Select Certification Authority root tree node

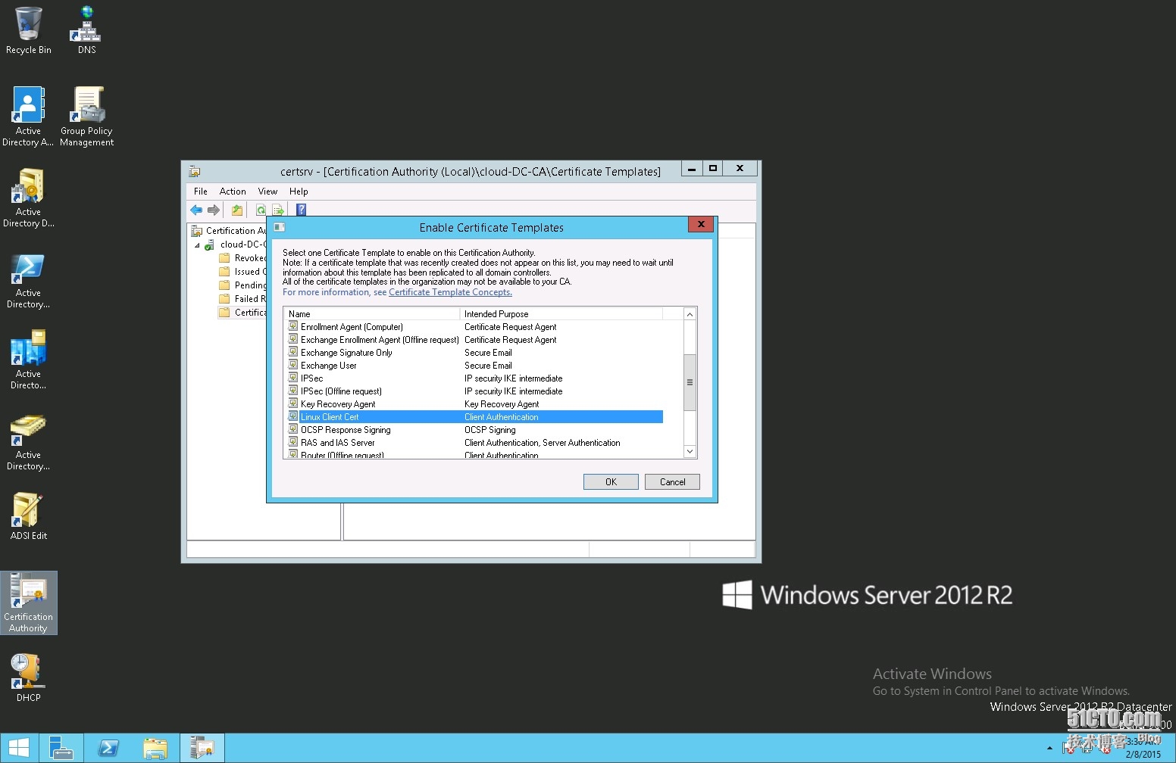click(x=229, y=231)
